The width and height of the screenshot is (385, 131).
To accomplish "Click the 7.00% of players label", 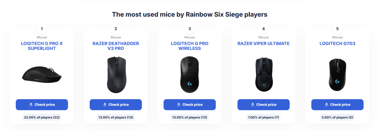I will (x=263, y=117).
